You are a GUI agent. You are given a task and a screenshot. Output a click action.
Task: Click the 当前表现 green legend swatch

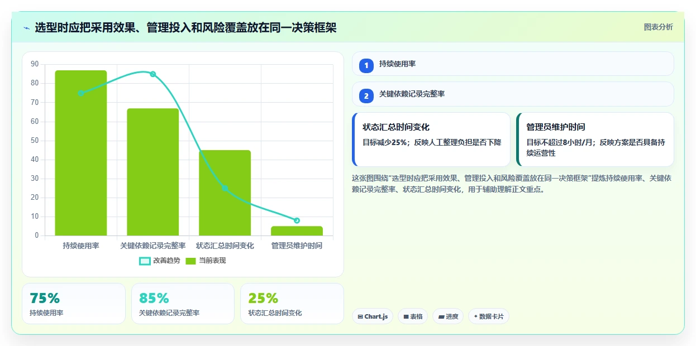191,261
